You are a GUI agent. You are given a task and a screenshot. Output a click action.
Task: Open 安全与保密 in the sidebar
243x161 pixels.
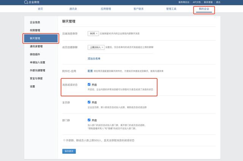point(36,78)
